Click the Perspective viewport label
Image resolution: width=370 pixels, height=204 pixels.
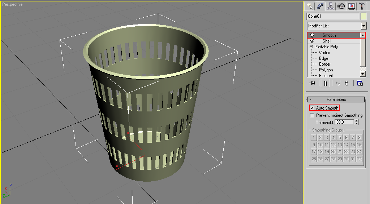(x=12, y=4)
